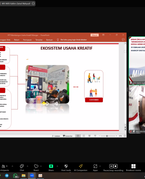This screenshot has height=179, width=145.
Task: Click the green Share screen button
Action: [51, 166]
